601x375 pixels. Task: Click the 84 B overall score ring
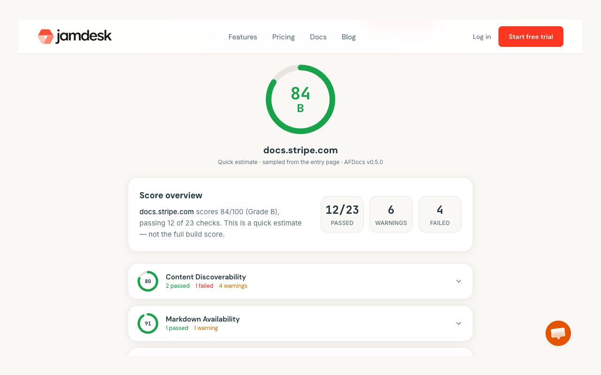coord(300,99)
